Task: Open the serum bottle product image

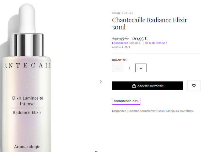Action: point(27,78)
